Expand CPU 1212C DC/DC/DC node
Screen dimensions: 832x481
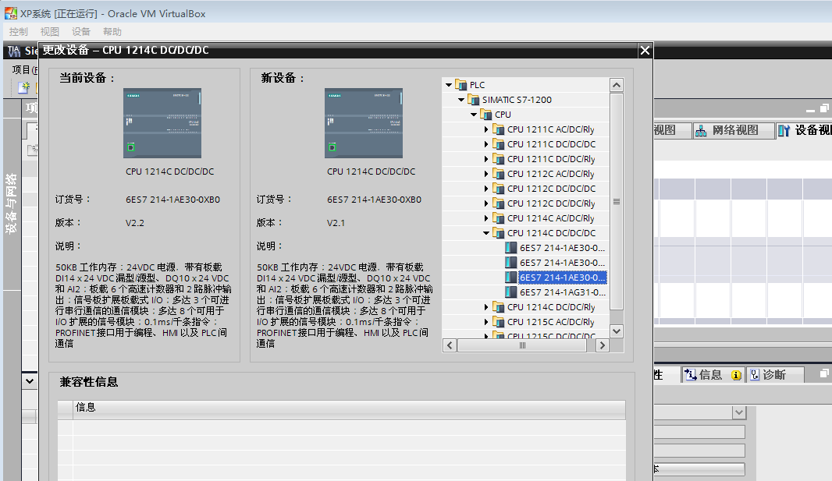[x=486, y=189]
